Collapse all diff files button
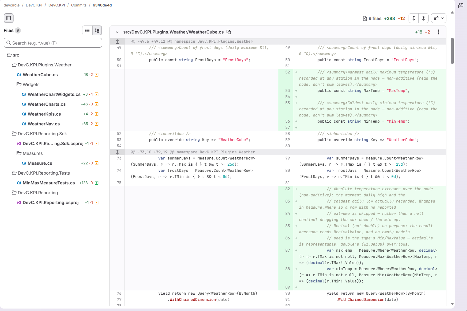Image resolution: width=467 pixels, height=311 pixels. (424, 18)
